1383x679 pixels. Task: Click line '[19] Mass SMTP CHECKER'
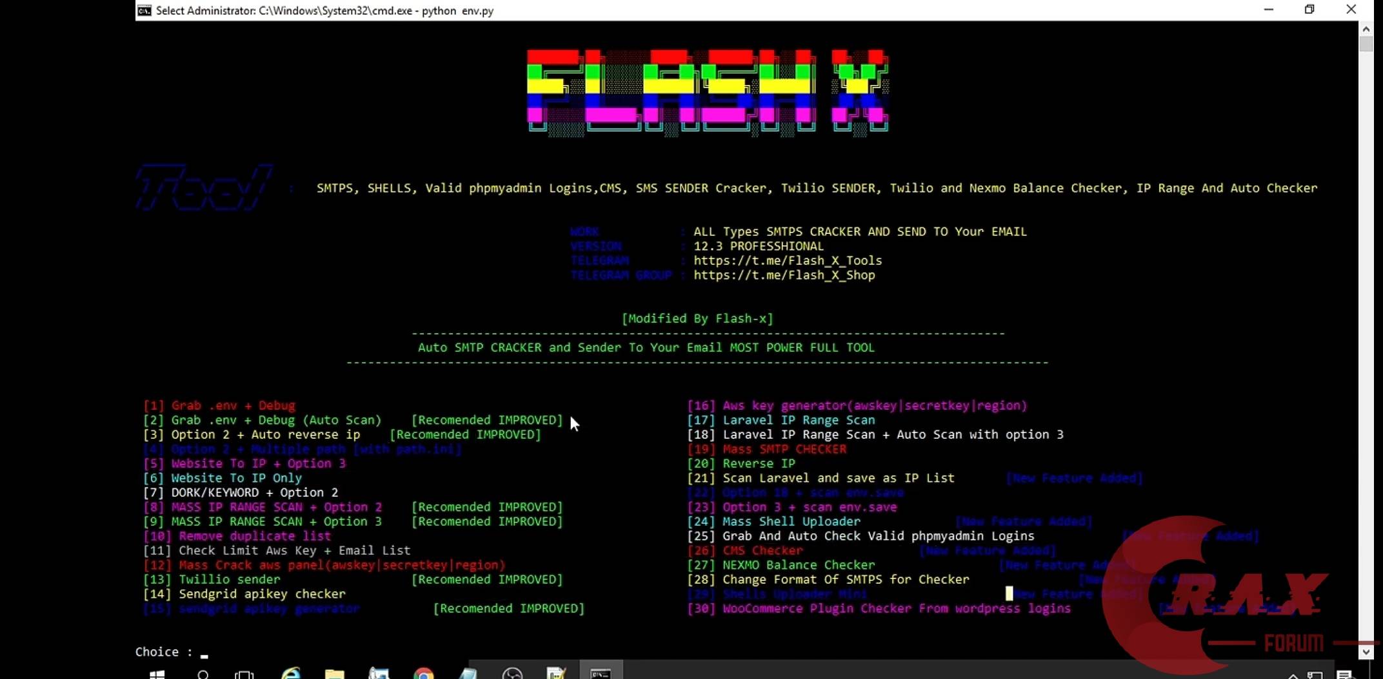pyautogui.click(x=767, y=449)
